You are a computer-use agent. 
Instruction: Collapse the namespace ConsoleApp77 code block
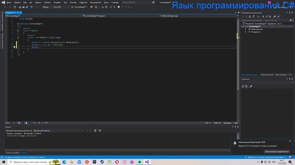18,24
